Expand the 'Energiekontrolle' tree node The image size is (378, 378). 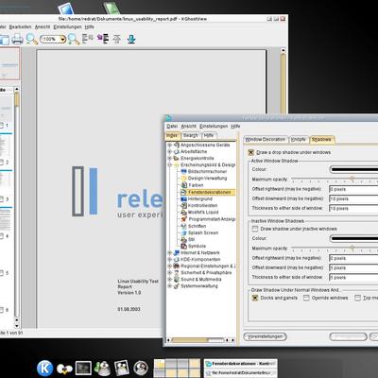coord(170,158)
